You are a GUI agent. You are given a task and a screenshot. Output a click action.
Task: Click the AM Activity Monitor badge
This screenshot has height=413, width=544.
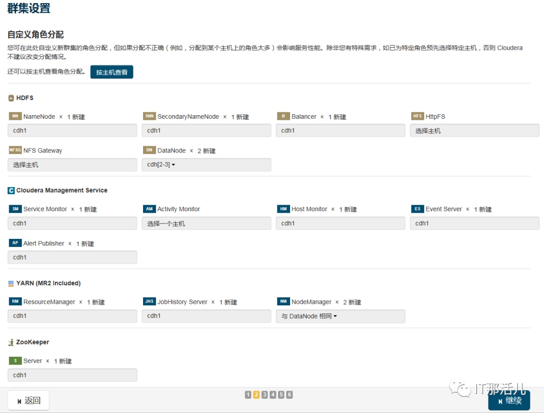click(x=150, y=209)
